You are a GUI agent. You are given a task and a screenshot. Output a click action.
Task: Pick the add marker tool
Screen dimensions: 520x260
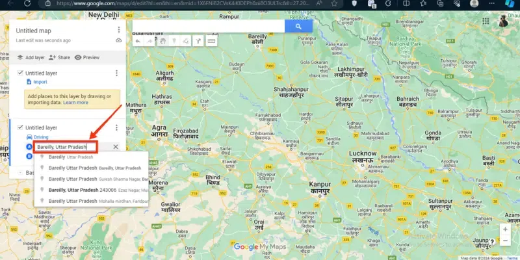click(174, 41)
